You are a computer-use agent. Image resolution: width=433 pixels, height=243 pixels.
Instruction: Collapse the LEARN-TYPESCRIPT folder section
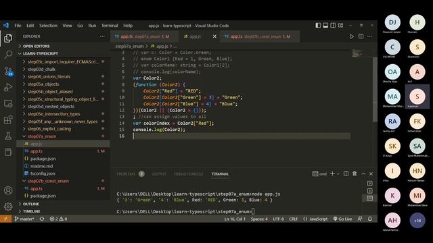tap(64, 53)
